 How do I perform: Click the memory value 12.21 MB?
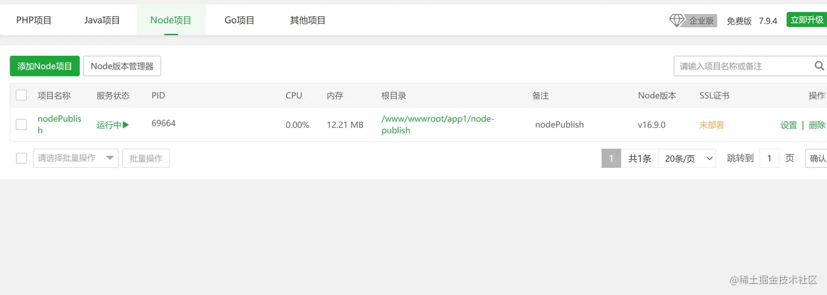pyautogui.click(x=345, y=125)
